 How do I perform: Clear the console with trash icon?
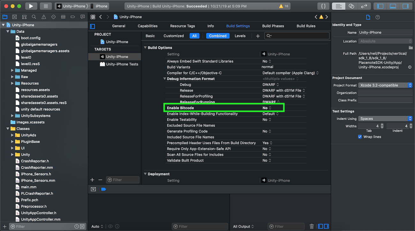[x=312, y=226]
